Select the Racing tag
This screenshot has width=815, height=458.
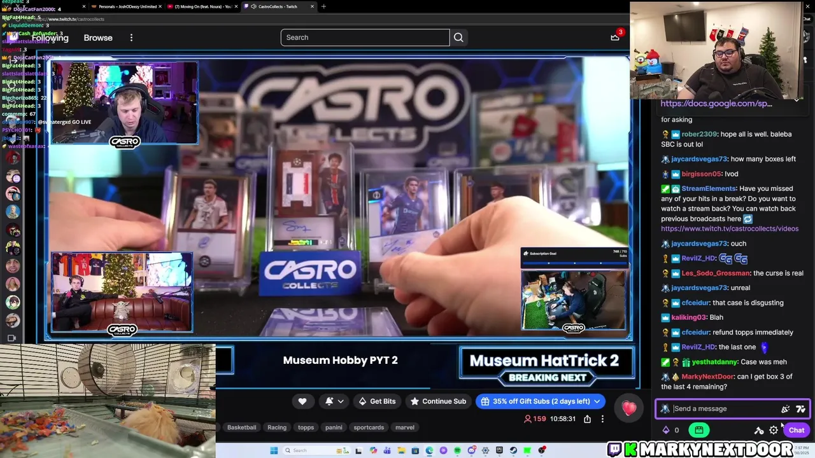[277, 427]
